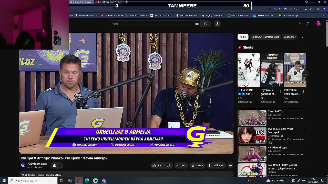Open Windows notification center
This screenshot has height=184, width=328.
[323, 181]
